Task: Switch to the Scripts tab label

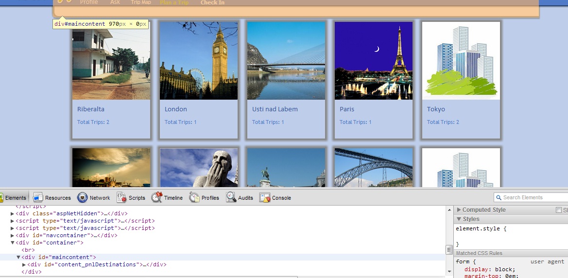Action: pyautogui.click(x=137, y=198)
